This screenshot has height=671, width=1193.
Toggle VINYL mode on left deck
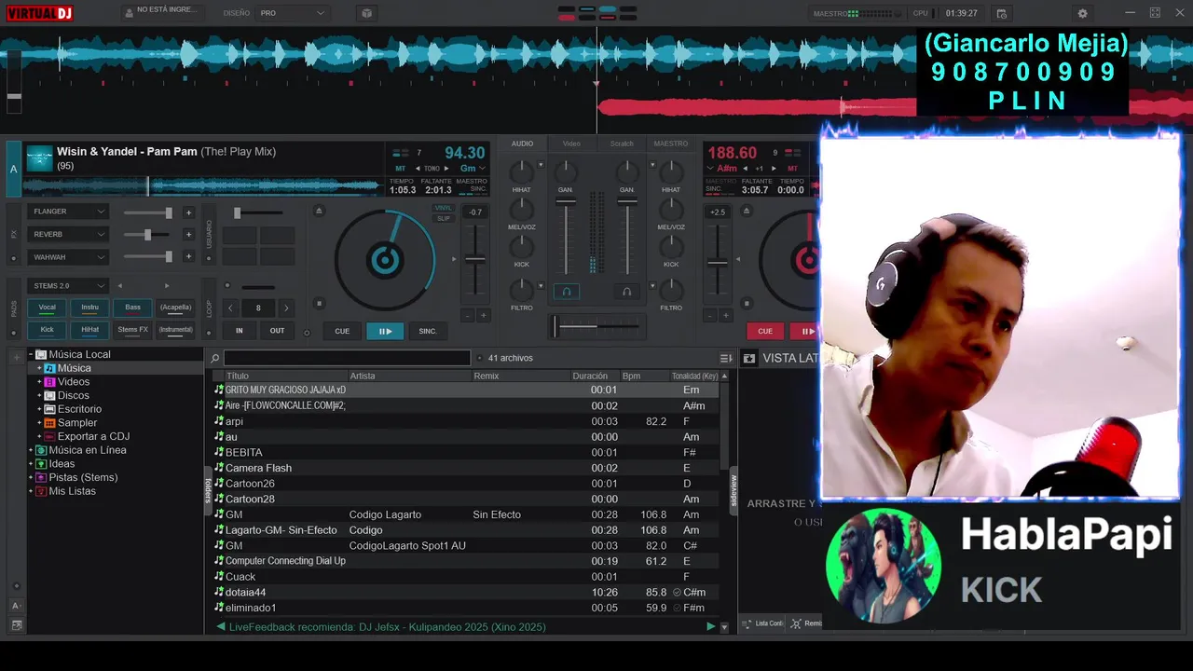pos(444,209)
